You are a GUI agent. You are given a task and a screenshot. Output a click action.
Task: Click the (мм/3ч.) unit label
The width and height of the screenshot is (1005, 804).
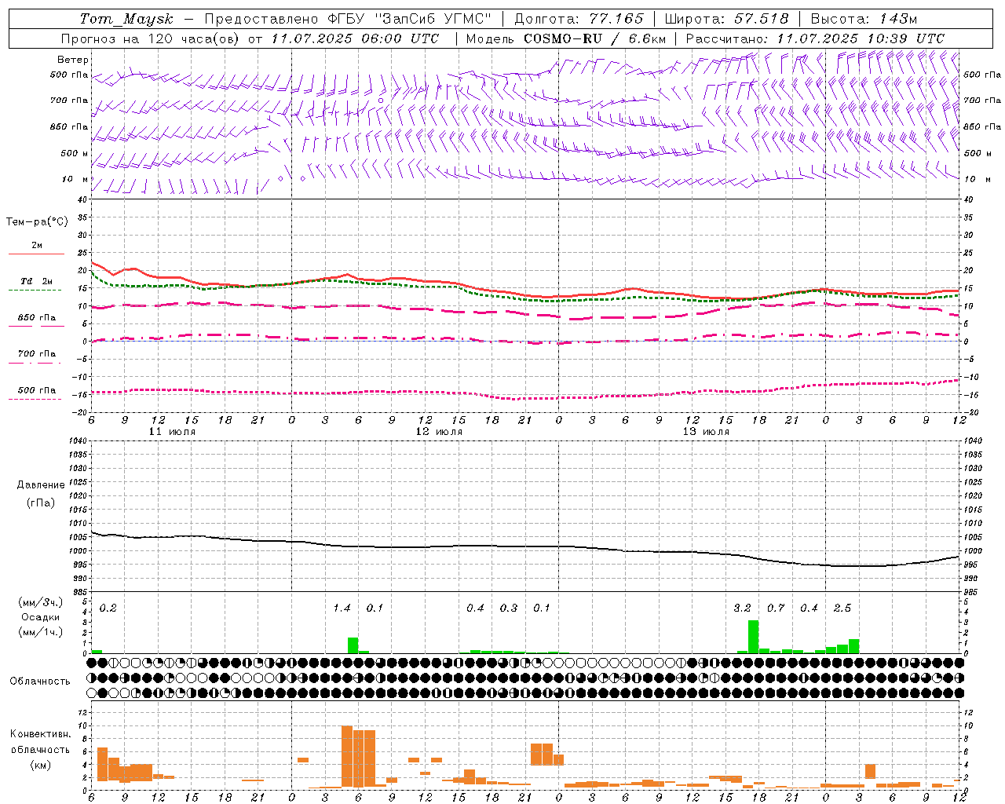tap(41, 602)
